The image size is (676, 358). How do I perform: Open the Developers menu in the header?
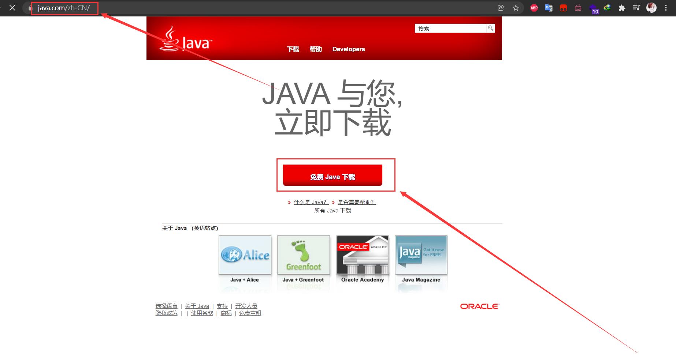[x=349, y=49]
